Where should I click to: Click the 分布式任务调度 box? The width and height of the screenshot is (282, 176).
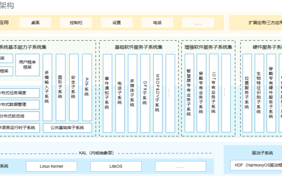(20, 93)
